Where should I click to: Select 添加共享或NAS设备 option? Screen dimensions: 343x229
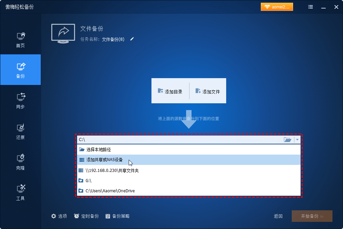104,160
